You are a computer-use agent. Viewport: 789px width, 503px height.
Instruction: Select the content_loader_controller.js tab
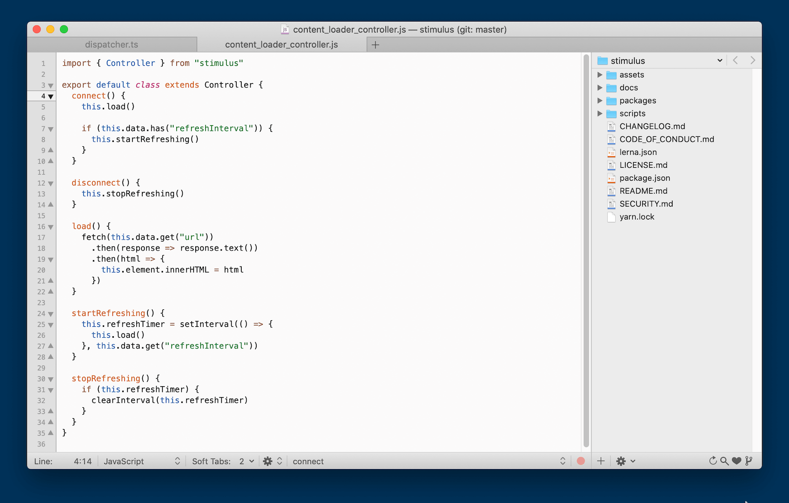click(x=281, y=45)
